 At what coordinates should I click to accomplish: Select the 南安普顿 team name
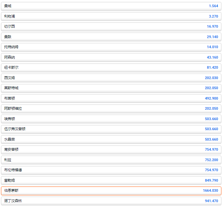click(x=11, y=150)
